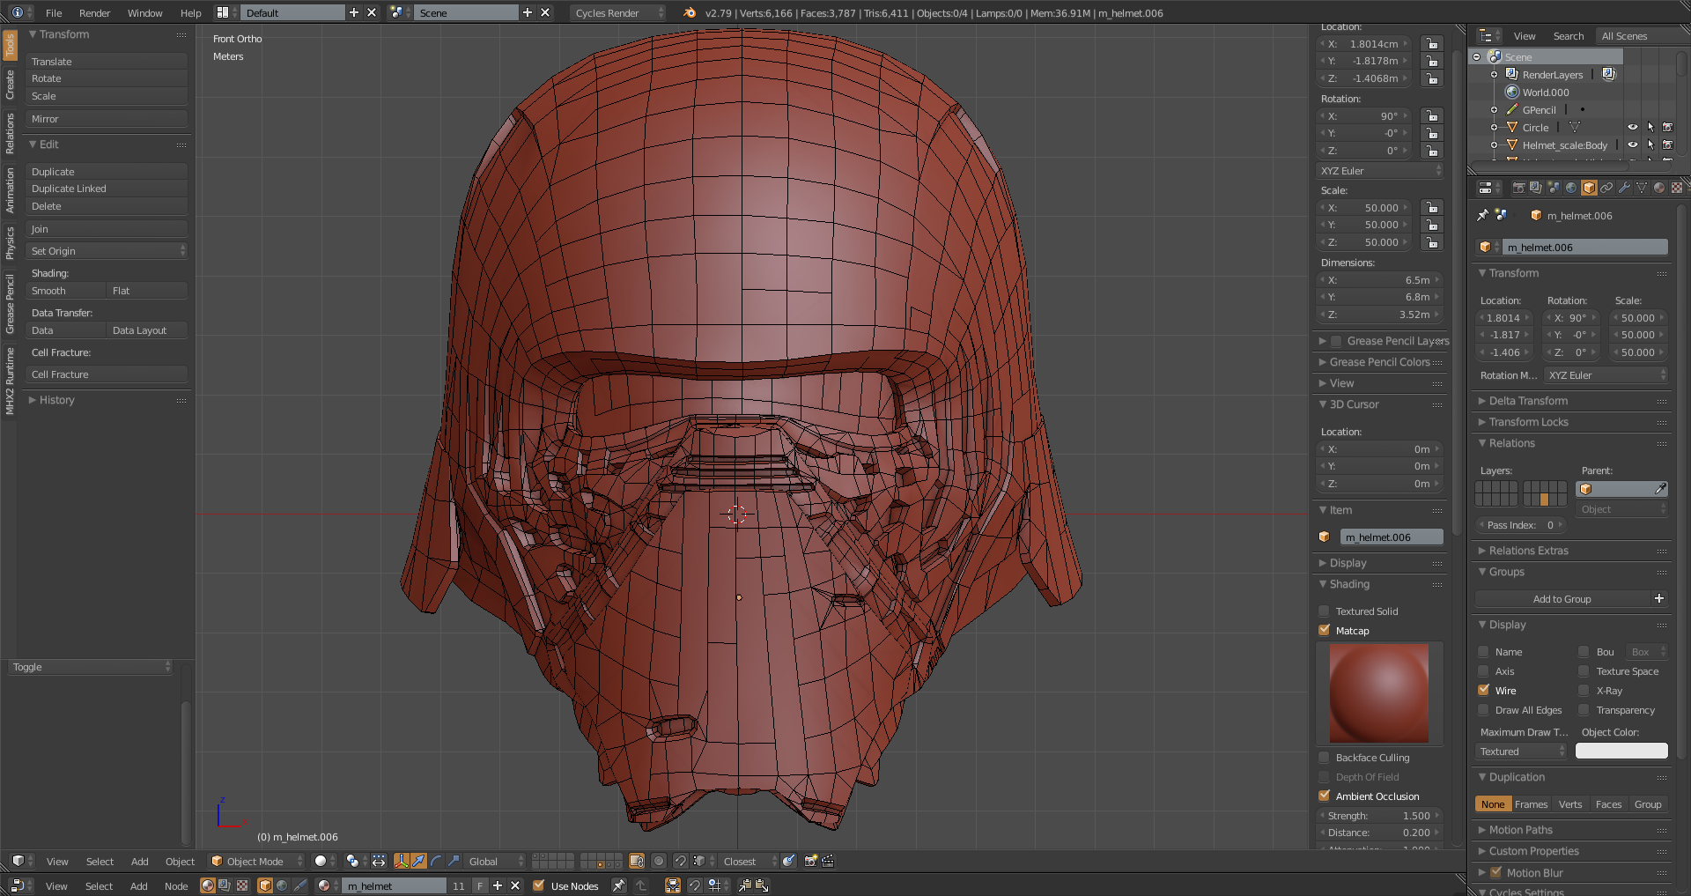Open the Render menu in top bar
The image size is (1691, 896).
coord(94,12)
